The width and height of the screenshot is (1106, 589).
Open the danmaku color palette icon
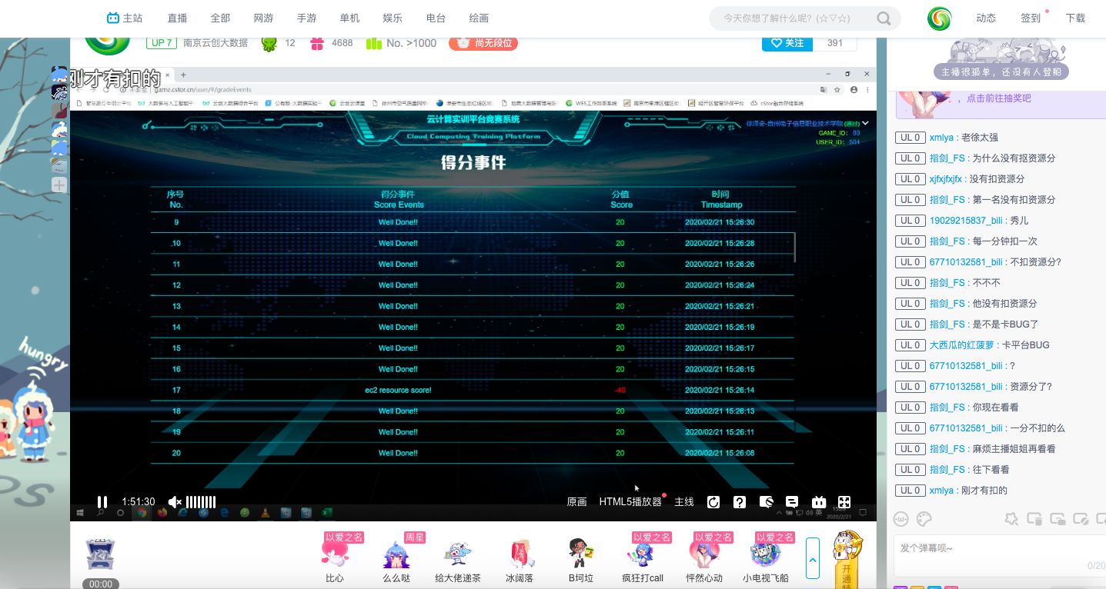924,519
